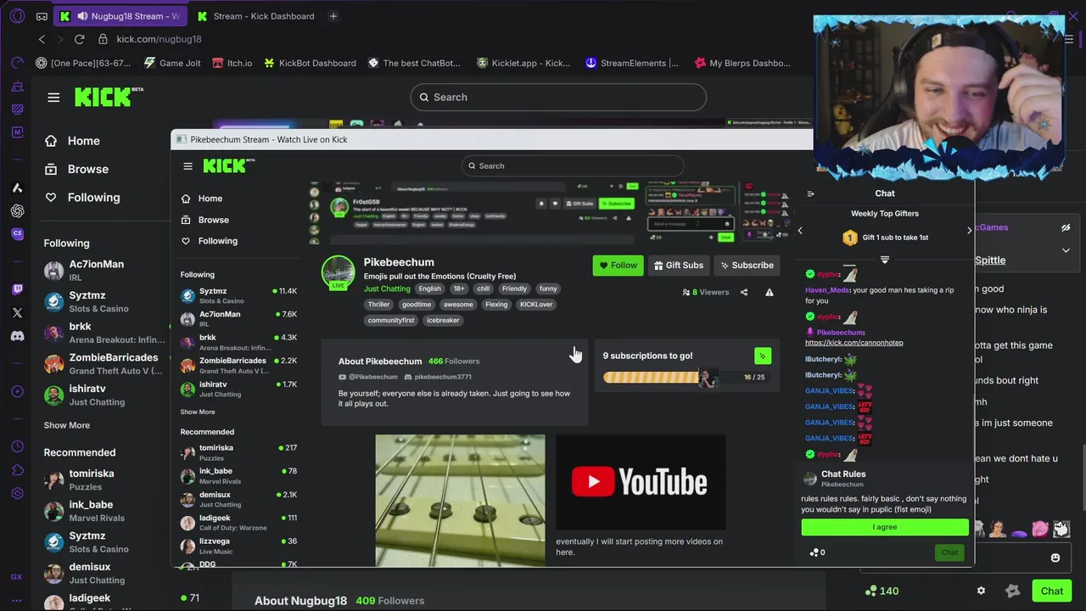Open the emoji picker in chat input
1086x611 pixels.
point(1055,558)
